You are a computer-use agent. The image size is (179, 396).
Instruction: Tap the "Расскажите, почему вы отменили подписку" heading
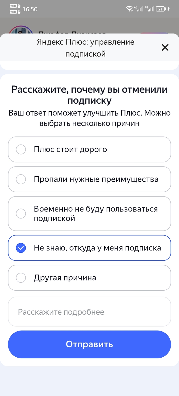[89, 95]
